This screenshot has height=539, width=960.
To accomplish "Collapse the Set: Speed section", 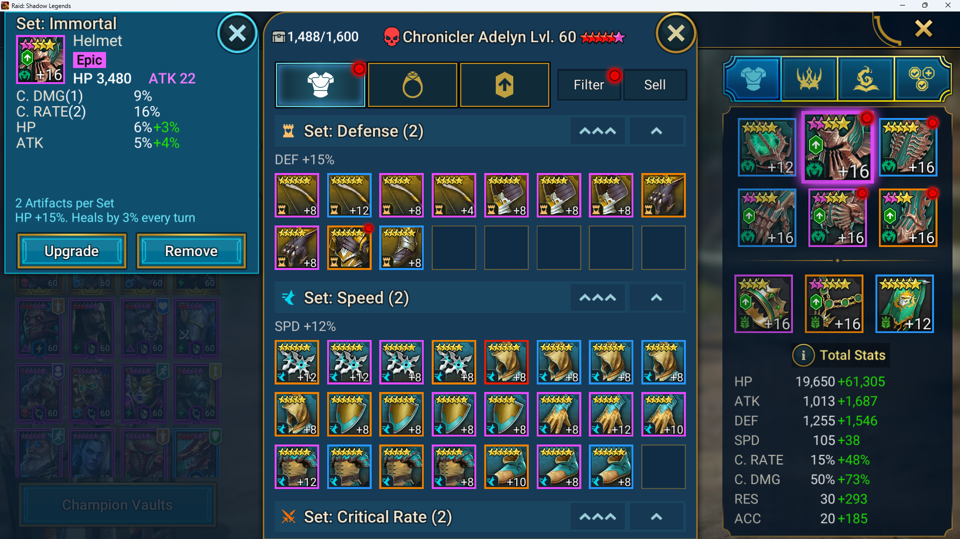I will pos(656,297).
